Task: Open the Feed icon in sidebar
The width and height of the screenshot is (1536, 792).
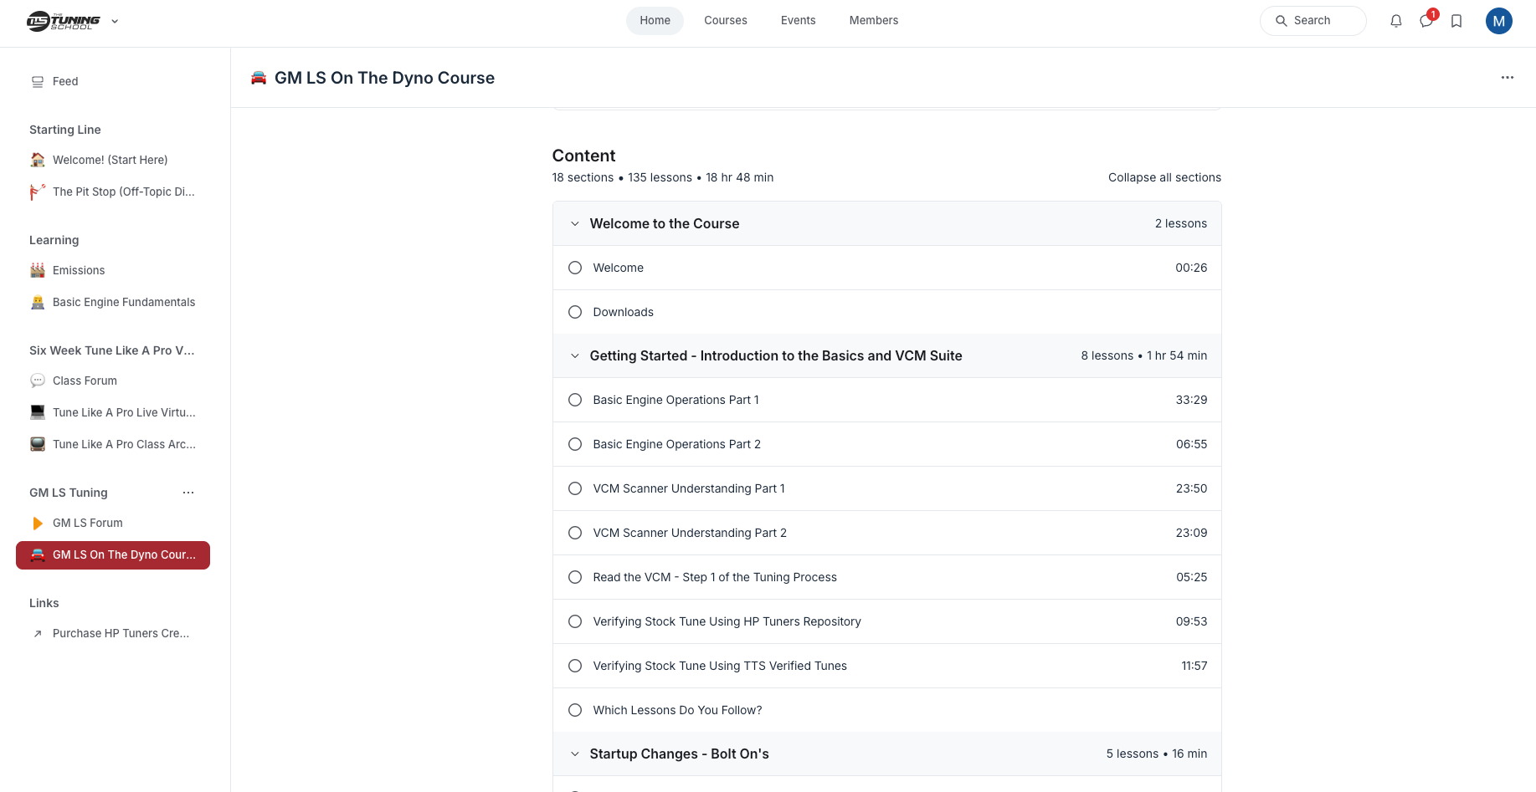Action: (x=38, y=81)
